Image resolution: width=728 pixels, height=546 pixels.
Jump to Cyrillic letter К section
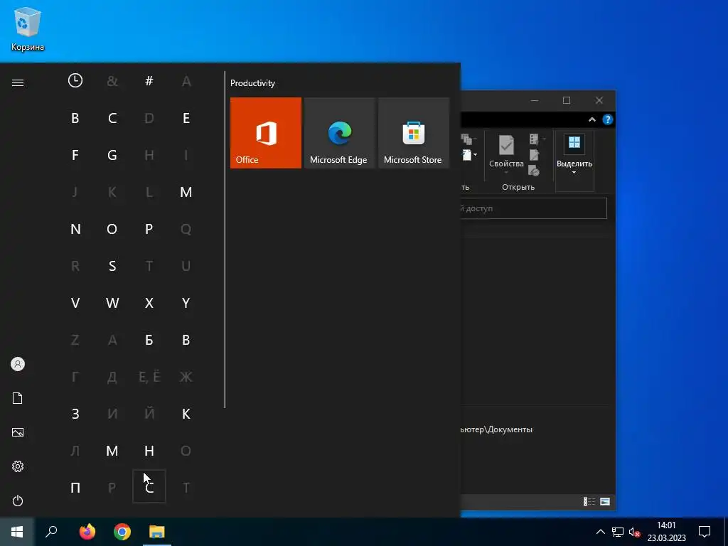186,414
